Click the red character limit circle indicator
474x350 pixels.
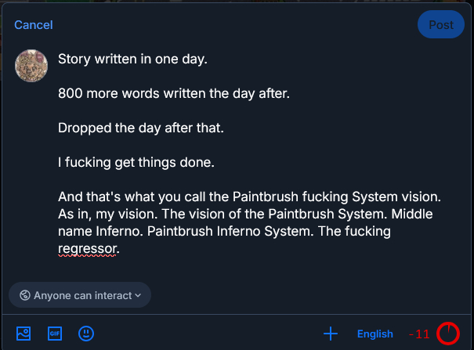pos(447,334)
